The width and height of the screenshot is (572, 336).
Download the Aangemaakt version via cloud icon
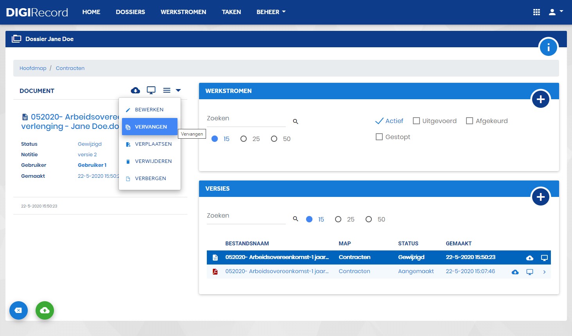pos(515,272)
